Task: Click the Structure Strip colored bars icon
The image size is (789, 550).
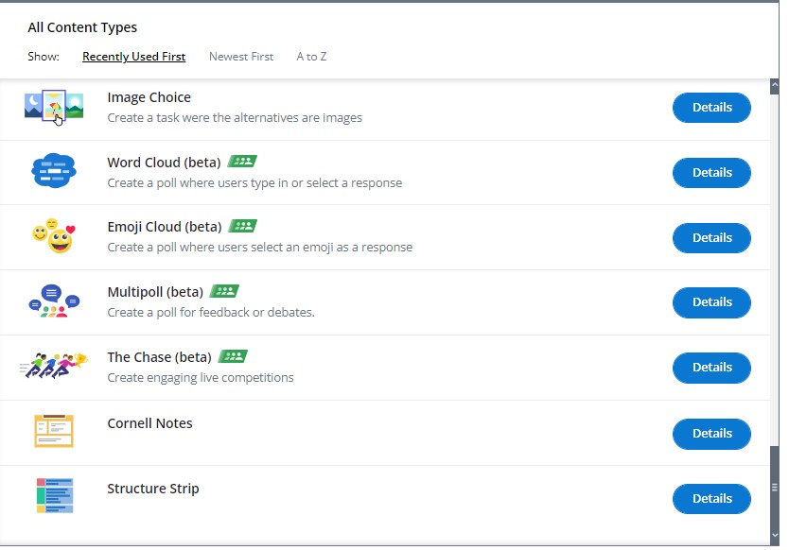Action: pyautogui.click(x=55, y=496)
